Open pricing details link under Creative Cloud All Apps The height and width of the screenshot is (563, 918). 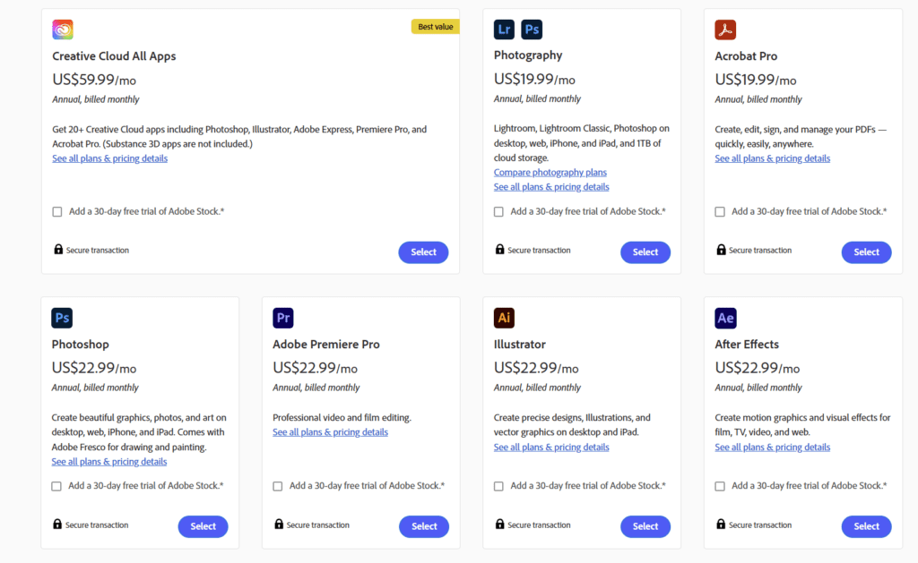tap(109, 158)
